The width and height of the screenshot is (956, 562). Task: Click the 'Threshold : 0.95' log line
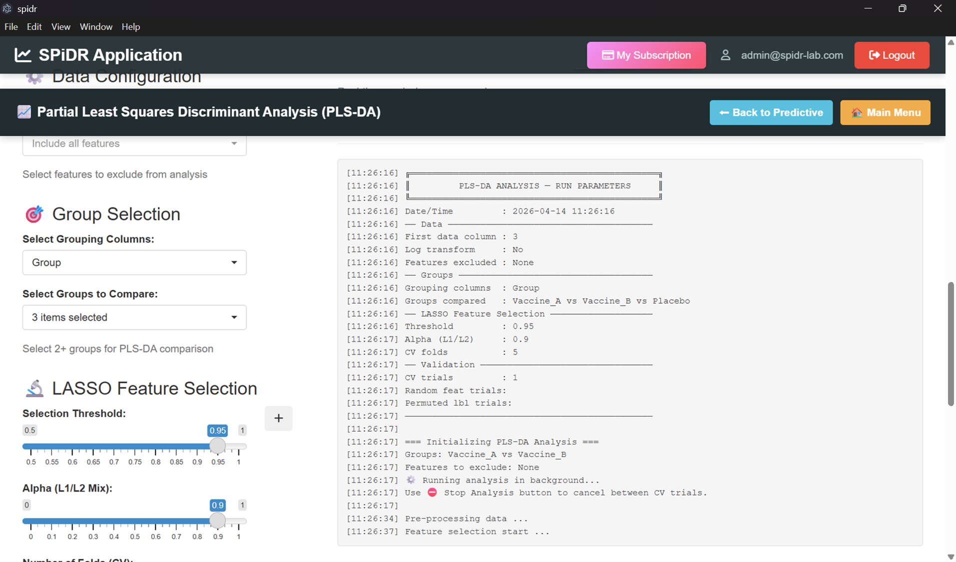[440, 326]
